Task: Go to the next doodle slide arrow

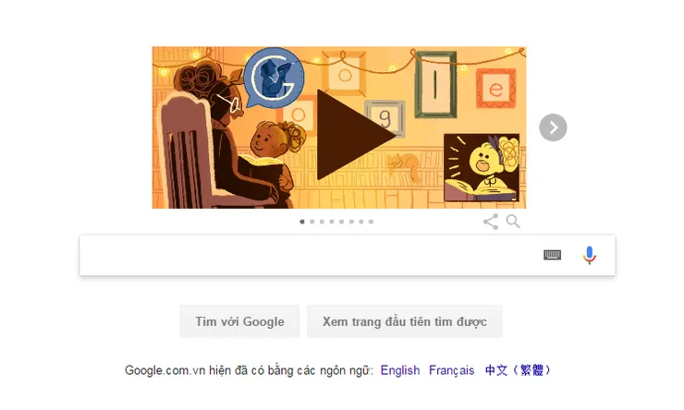Action: [x=553, y=127]
